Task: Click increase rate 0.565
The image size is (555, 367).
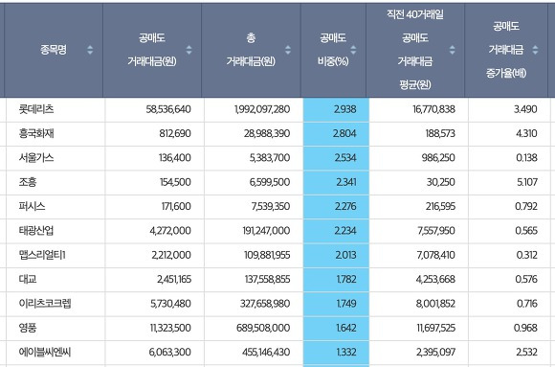Action: coord(526,231)
